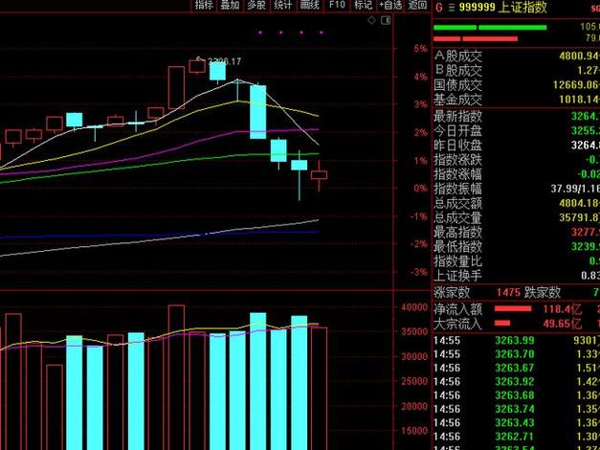The width and height of the screenshot is (600, 450).
Task: Click the 999999 上证指数 title
Action: coord(502,7)
